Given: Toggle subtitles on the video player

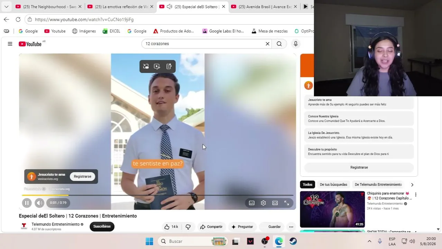Looking at the screenshot, I should [252, 203].
